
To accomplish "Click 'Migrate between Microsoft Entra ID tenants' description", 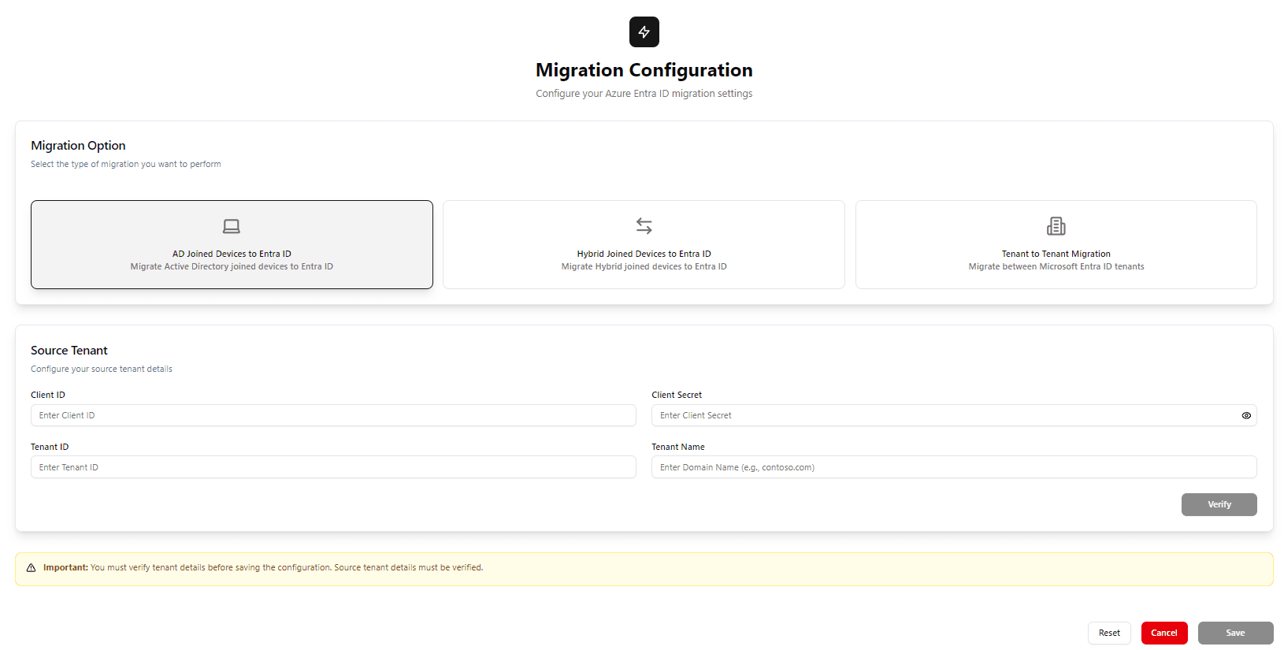I will pos(1056,266).
